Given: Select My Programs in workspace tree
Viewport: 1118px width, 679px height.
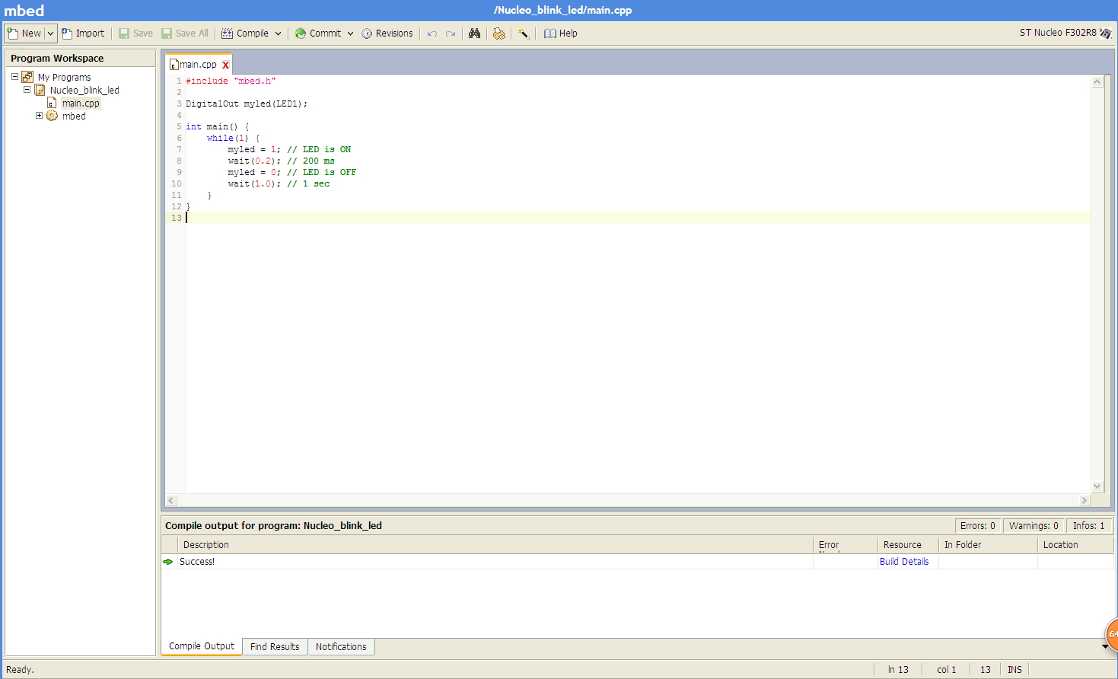Looking at the screenshot, I should (65, 77).
